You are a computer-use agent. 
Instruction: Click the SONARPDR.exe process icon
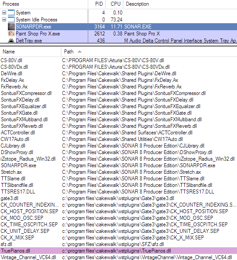pos(11,27)
